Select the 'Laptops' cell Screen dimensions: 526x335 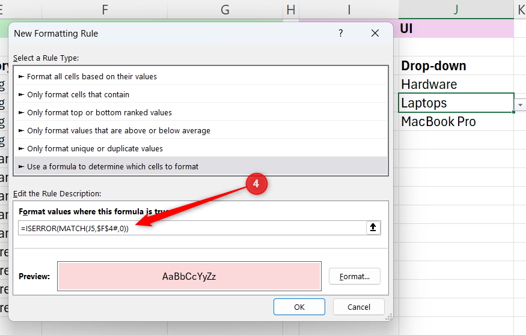tap(456, 103)
